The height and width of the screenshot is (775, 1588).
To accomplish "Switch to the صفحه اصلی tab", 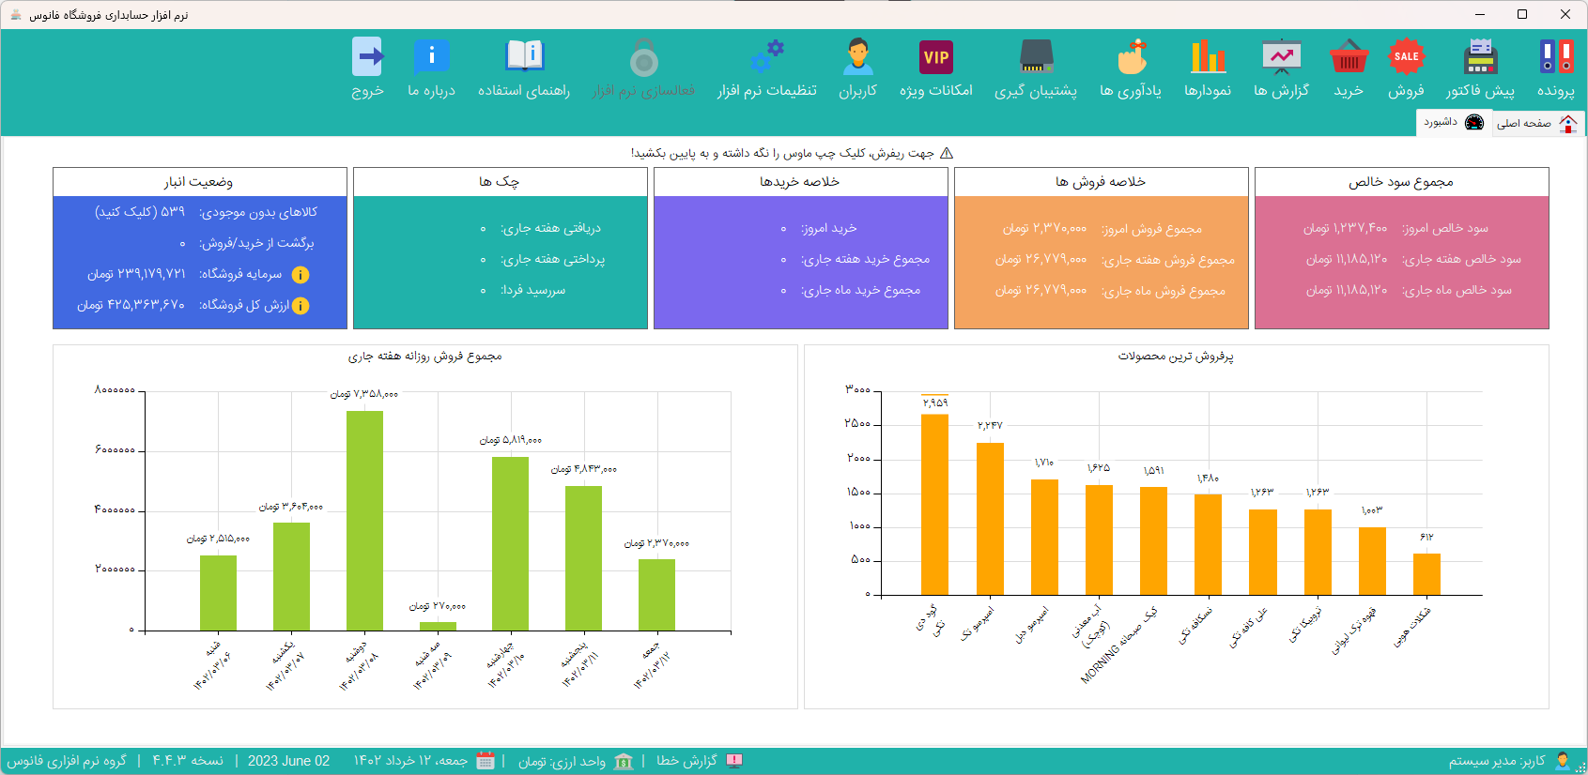I will [1535, 123].
